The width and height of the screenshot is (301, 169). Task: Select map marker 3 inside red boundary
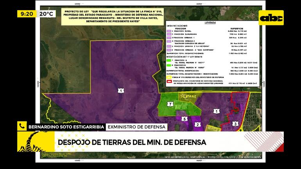(235, 124)
